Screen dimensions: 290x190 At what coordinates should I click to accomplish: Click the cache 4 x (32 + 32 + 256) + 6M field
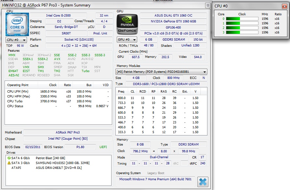(79, 46)
